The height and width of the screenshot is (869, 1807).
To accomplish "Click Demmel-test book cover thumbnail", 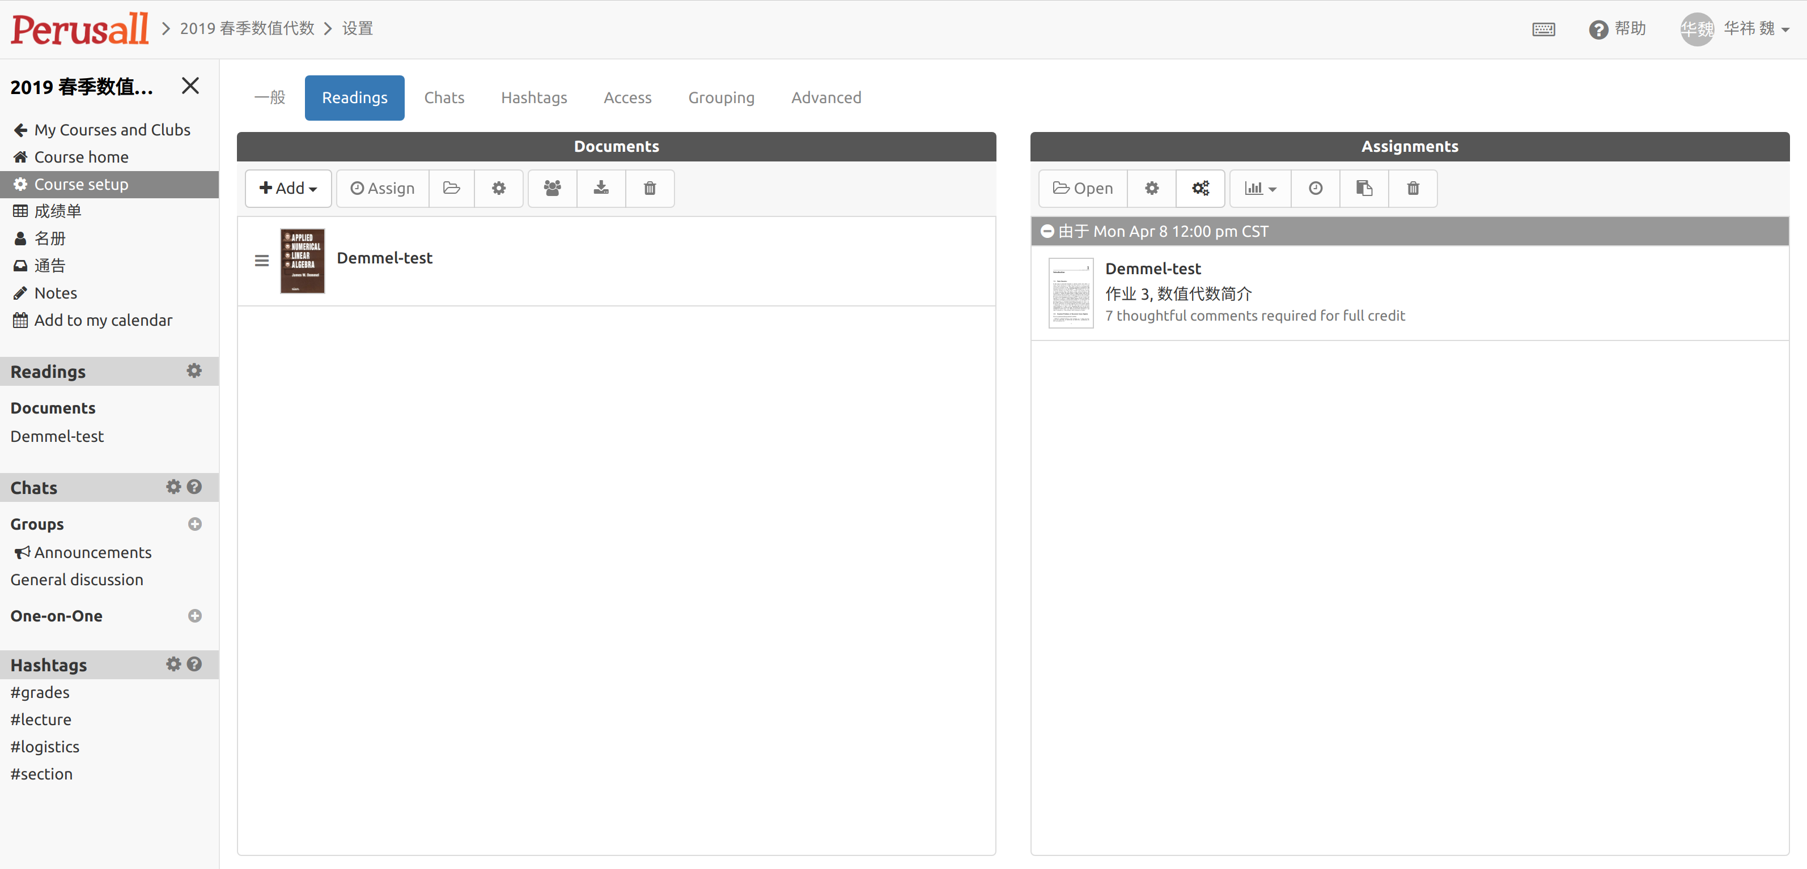I will click(302, 261).
